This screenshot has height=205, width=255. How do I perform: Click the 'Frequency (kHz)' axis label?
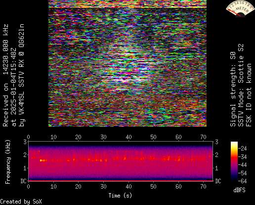(7, 162)
